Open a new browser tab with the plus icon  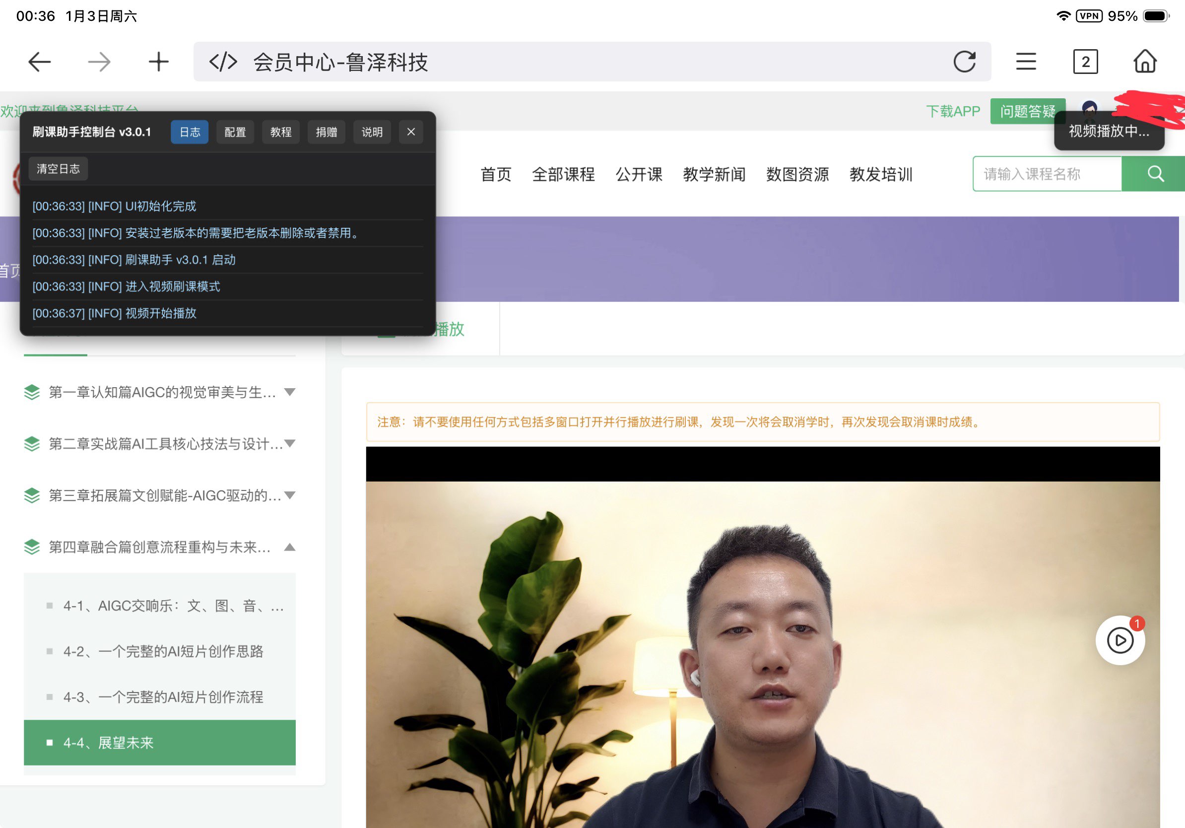tap(158, 62)
